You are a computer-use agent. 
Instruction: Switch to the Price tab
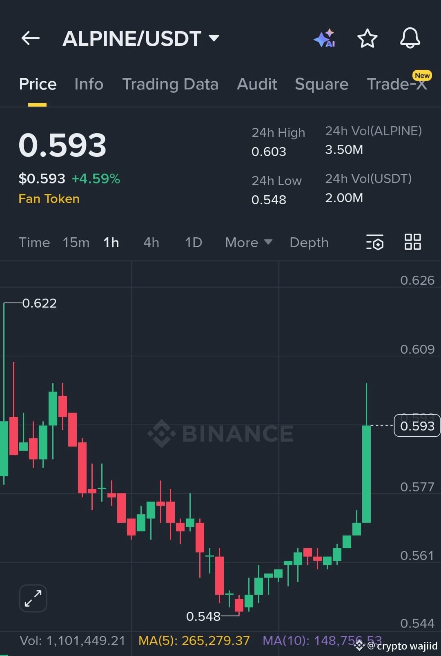click(38, 84)
